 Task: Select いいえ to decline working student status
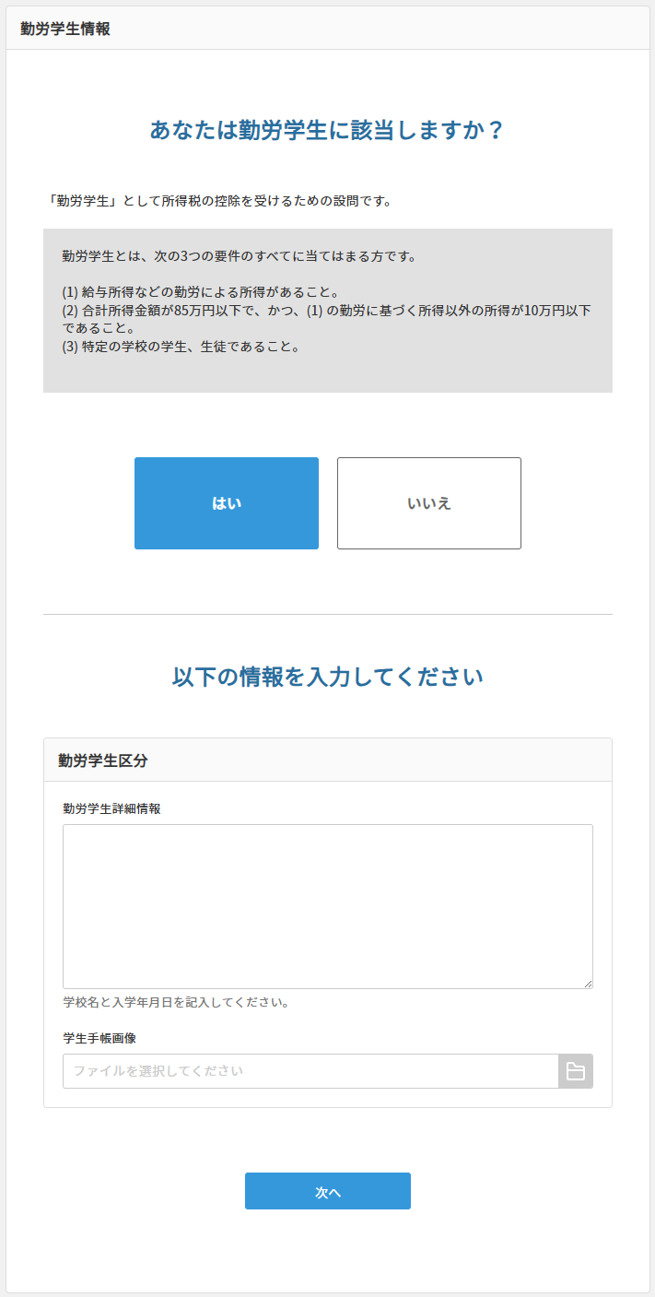pyautogui.click(x=428, y=503)
